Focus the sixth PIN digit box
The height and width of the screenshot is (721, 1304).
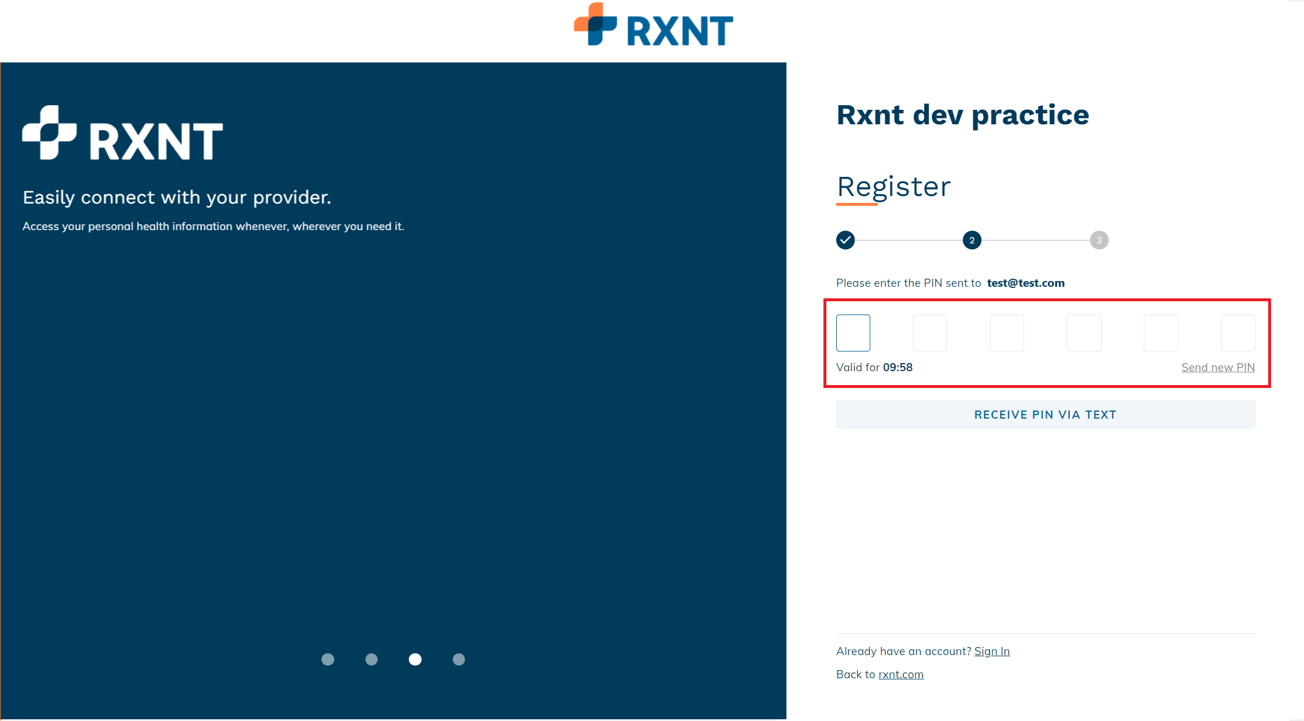coord(1237,333)
